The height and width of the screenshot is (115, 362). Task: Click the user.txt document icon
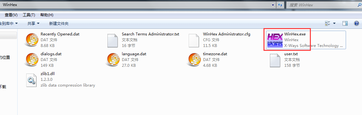coord(275,60)
